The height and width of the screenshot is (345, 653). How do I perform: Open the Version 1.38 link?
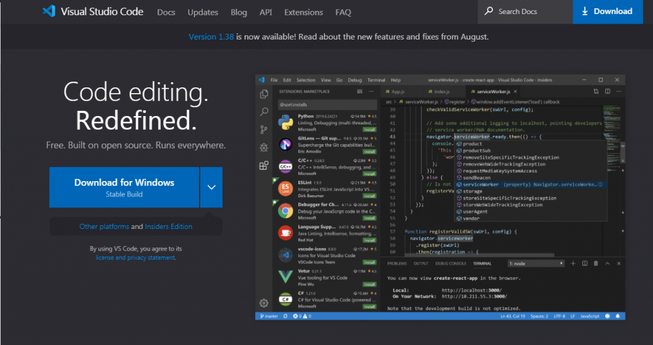(211, 36)
